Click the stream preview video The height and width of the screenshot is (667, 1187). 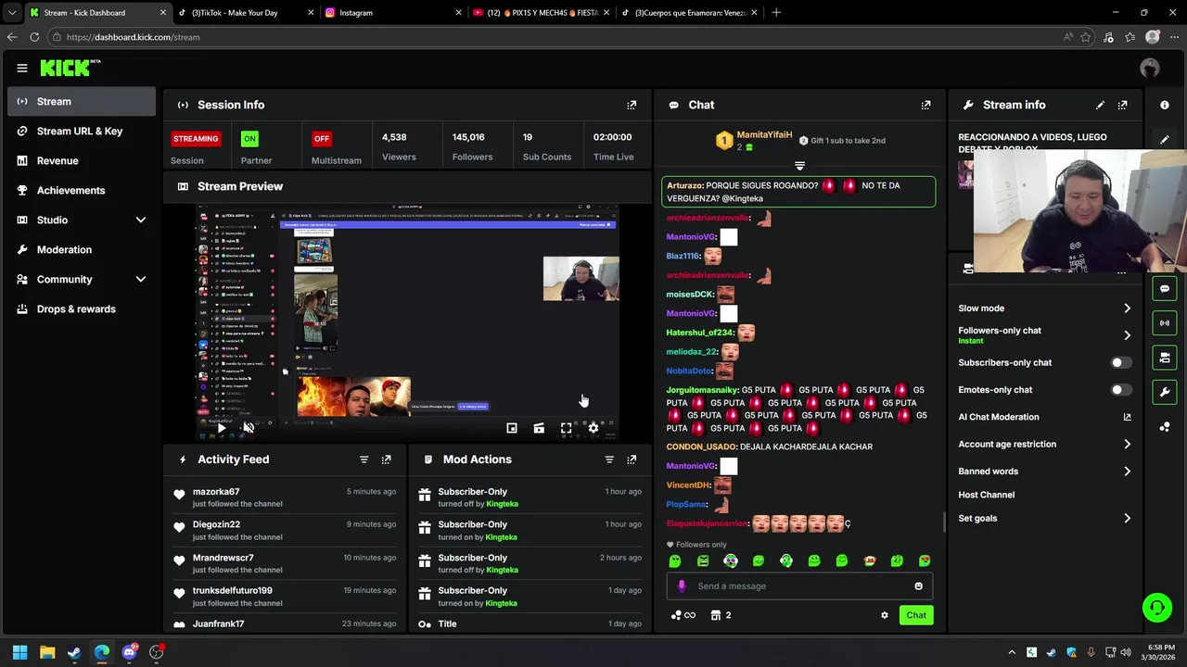point(407,322)
